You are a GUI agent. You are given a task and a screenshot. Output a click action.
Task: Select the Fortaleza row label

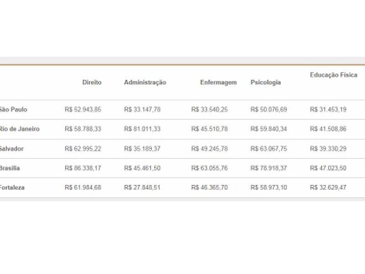click(x=12, y=188)
